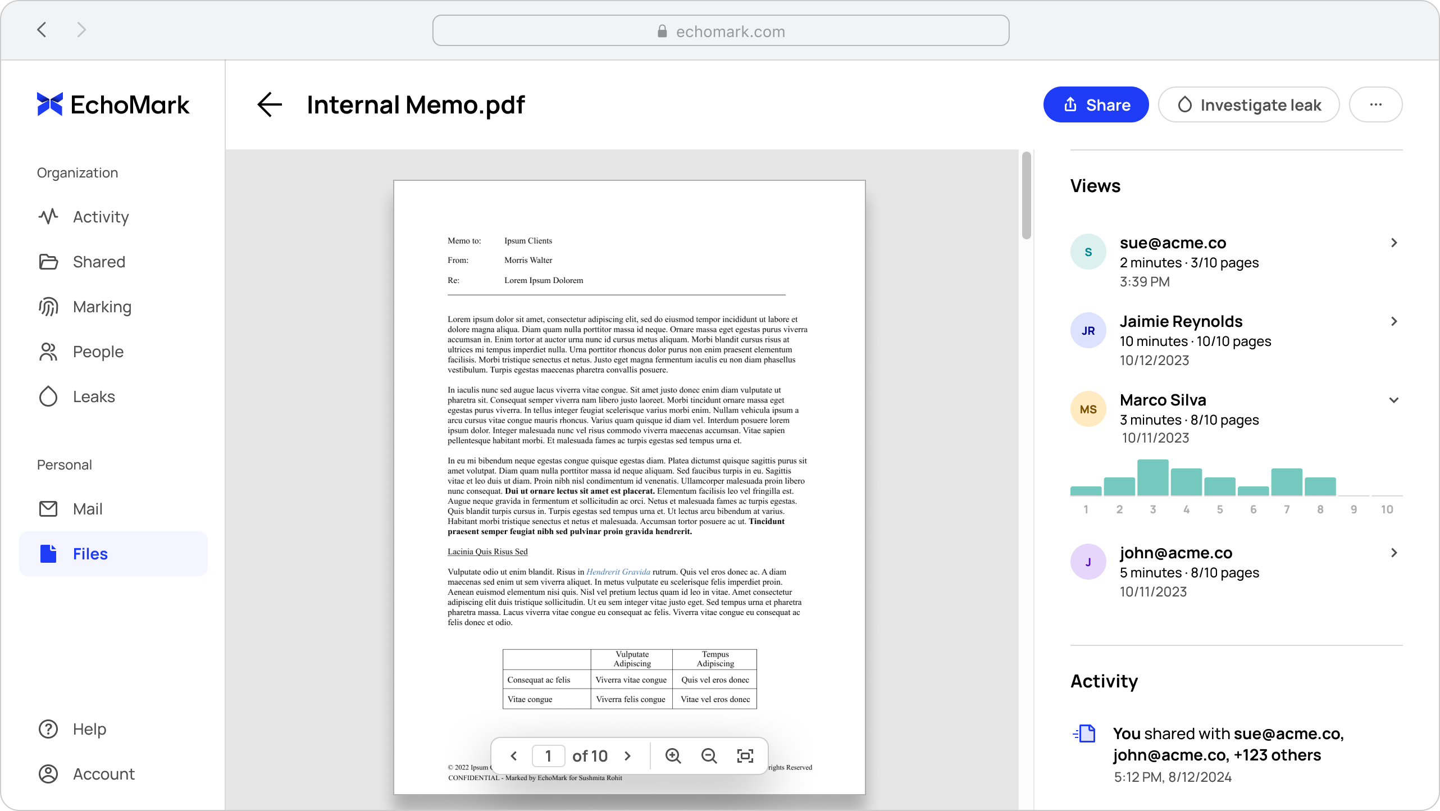Viewport: 1440px width, 811px height.
Task: Click the document viewer scrollbar
Action: 1027,195
